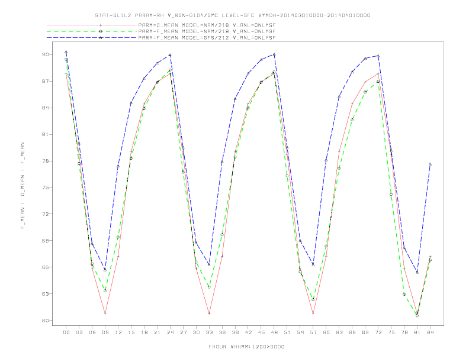Click the green dashed legend line sample
The image size is (469, 362).
click(92, 31)
